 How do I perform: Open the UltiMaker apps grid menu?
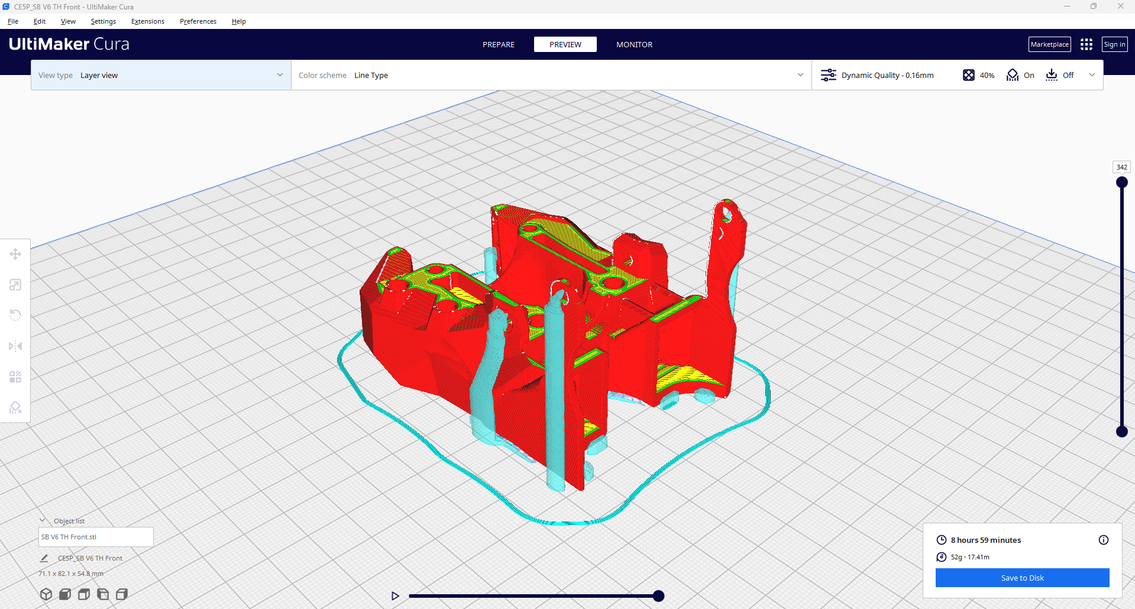pyautogui.click(x=1087, y=44)
